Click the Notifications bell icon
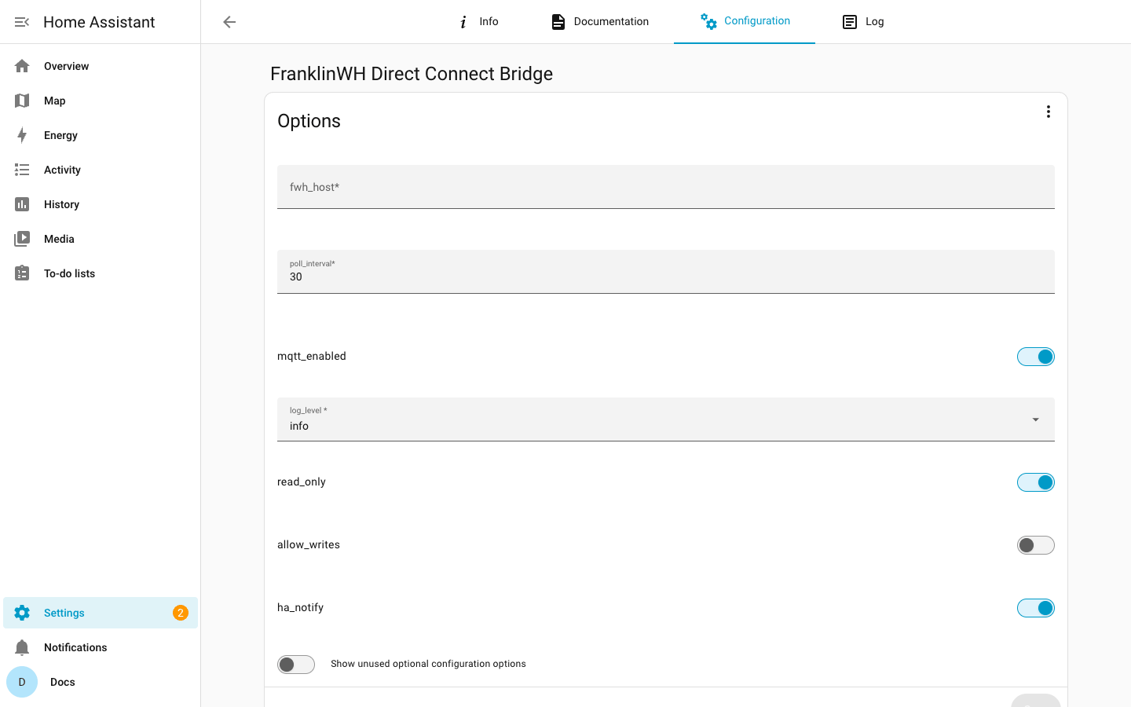The image size is (1131, 707). click(22, 647)
